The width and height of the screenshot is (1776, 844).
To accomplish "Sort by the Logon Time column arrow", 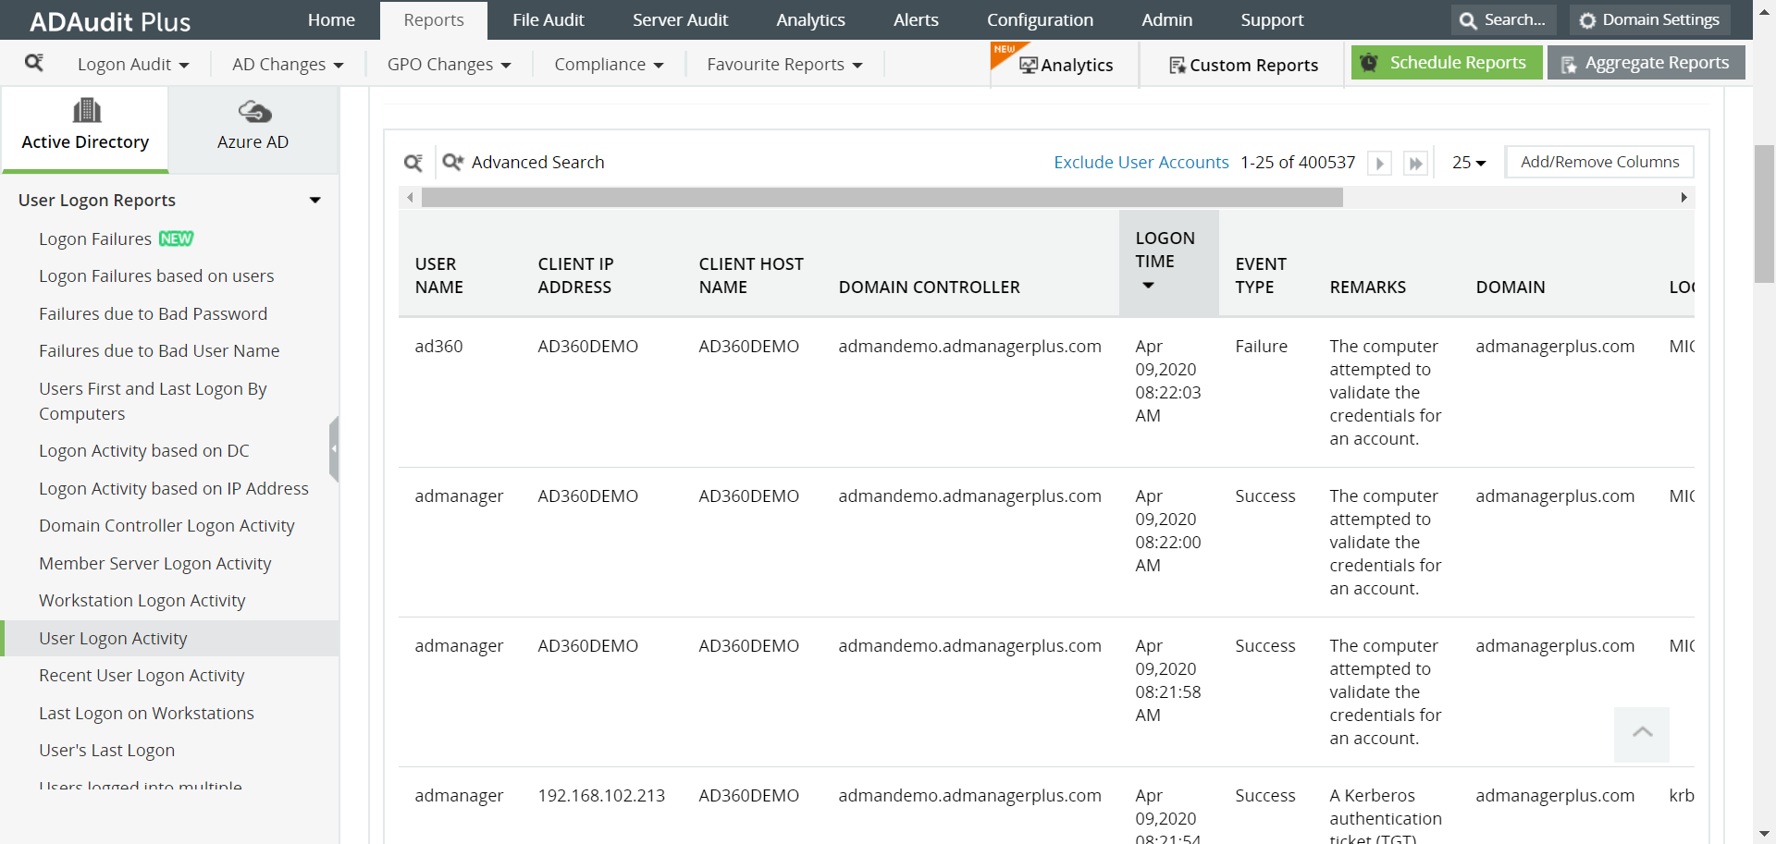I will [x=1148, y=286].
